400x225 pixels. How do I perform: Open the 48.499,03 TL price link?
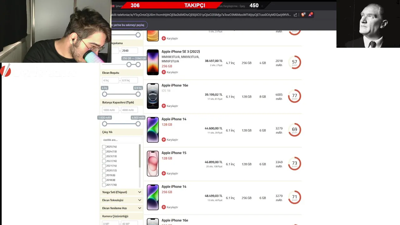(x=213, y=196)
